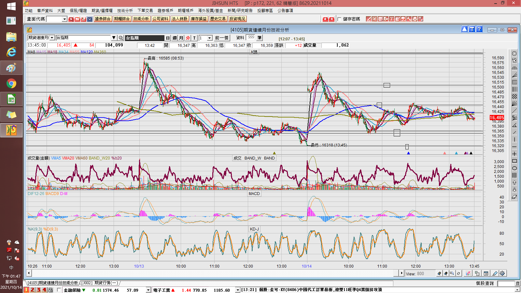Open the 畫面代碼 combo box dropdown
The width and height of the screenshot is (521, 293).
[64, 19]
